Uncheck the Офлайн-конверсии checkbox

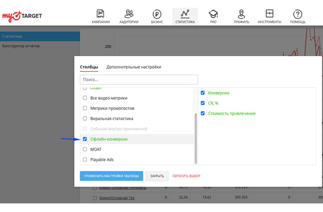click(85, 139)
